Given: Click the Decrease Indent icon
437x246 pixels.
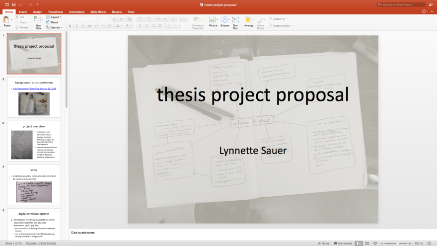Looking at the screenshot, I should [x=158, y=19].
